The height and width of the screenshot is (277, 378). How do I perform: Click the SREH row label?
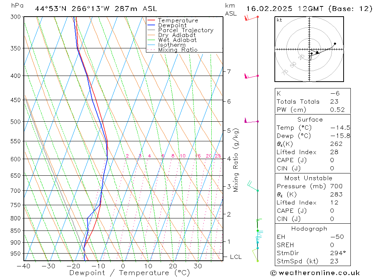(285, 245)
